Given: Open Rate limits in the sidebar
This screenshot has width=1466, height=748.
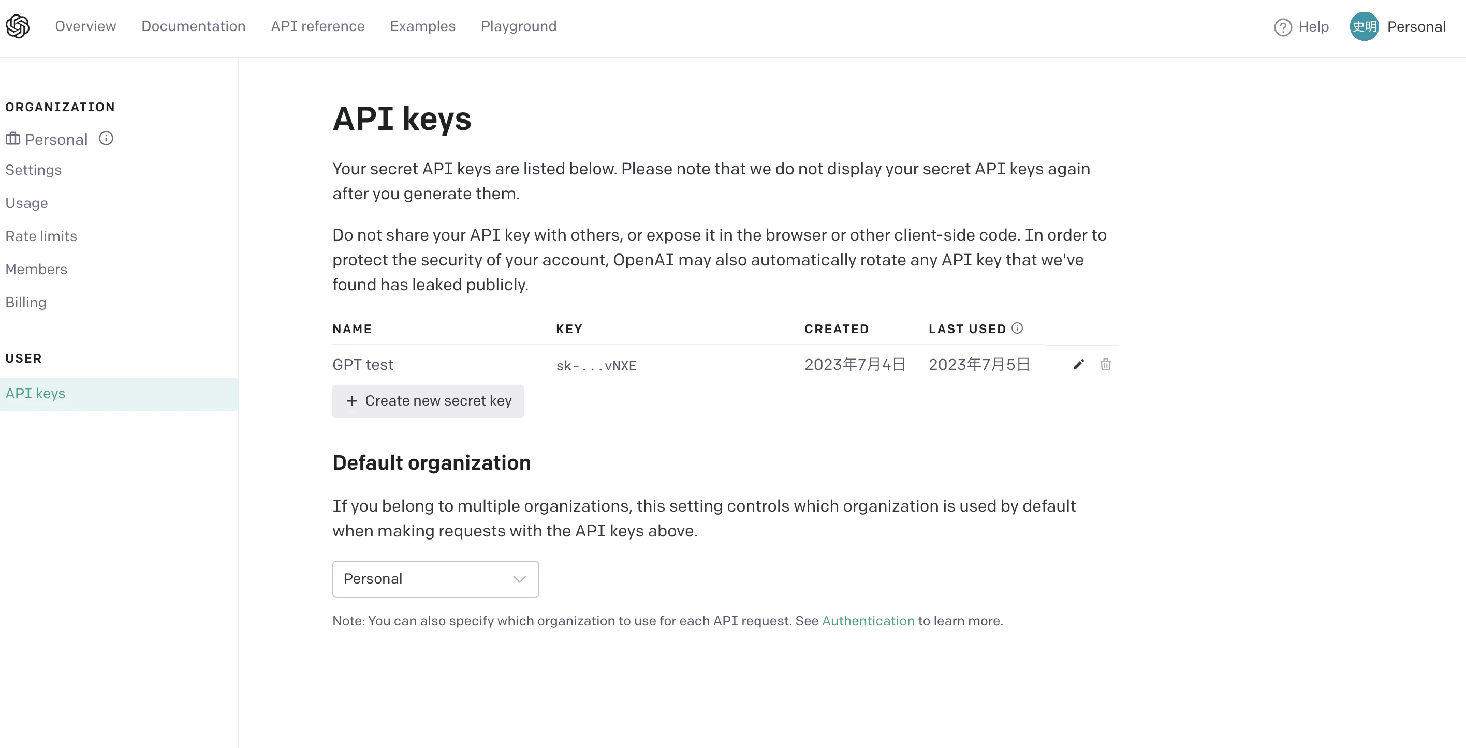Looking at the screenshot, I should pos(41,236).
